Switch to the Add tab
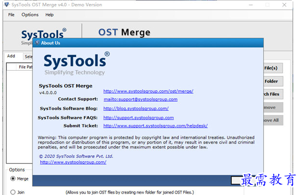The width and height of the screenshot is (300, 195). [x=11, y=56]
